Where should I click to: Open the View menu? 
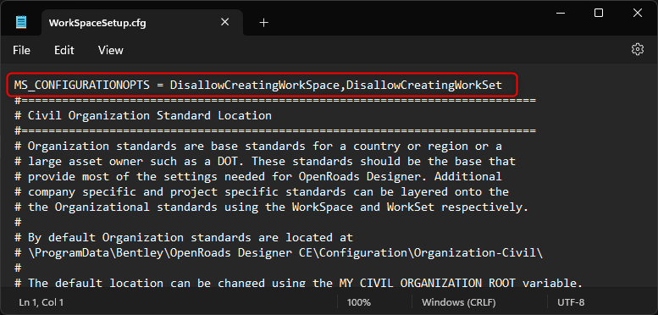pyautogui.click(x=111, y=50)
